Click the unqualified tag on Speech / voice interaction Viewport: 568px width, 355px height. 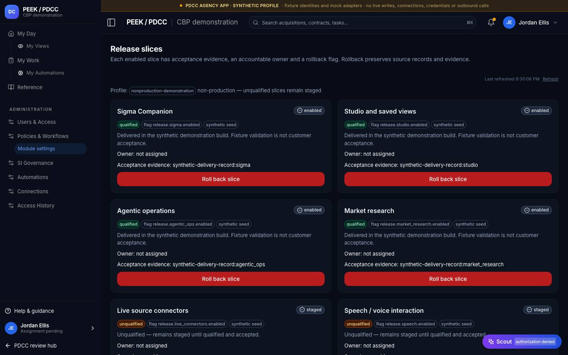point(358,324)
